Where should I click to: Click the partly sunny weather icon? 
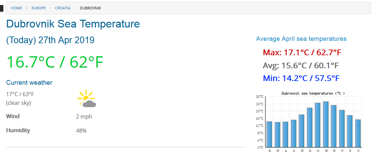pyautogui.click(x=87, y=98)
